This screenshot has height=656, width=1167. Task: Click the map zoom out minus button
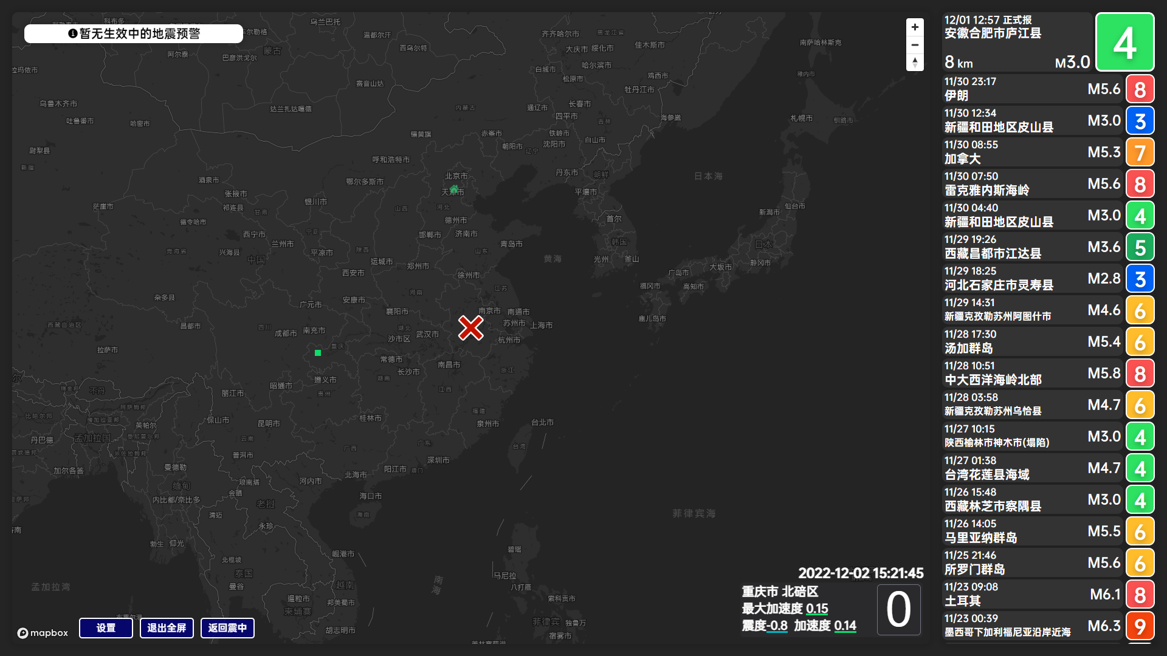[915, 45]
